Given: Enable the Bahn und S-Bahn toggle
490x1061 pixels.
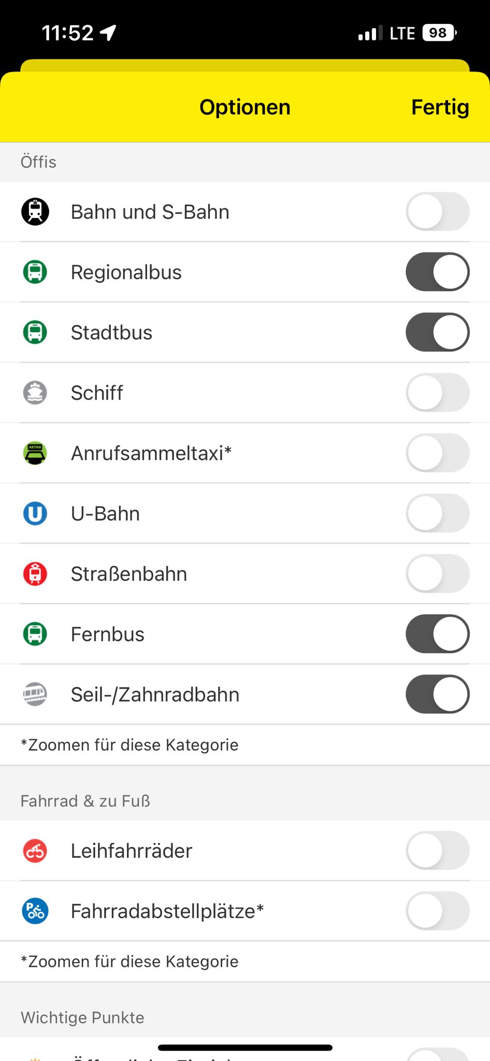Looking at the screenshot, I should (x=438, y=212).
